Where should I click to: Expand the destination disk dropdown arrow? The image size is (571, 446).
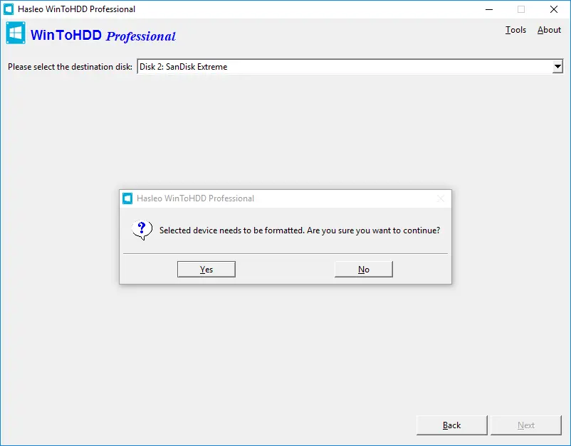[x=557, y=67]
